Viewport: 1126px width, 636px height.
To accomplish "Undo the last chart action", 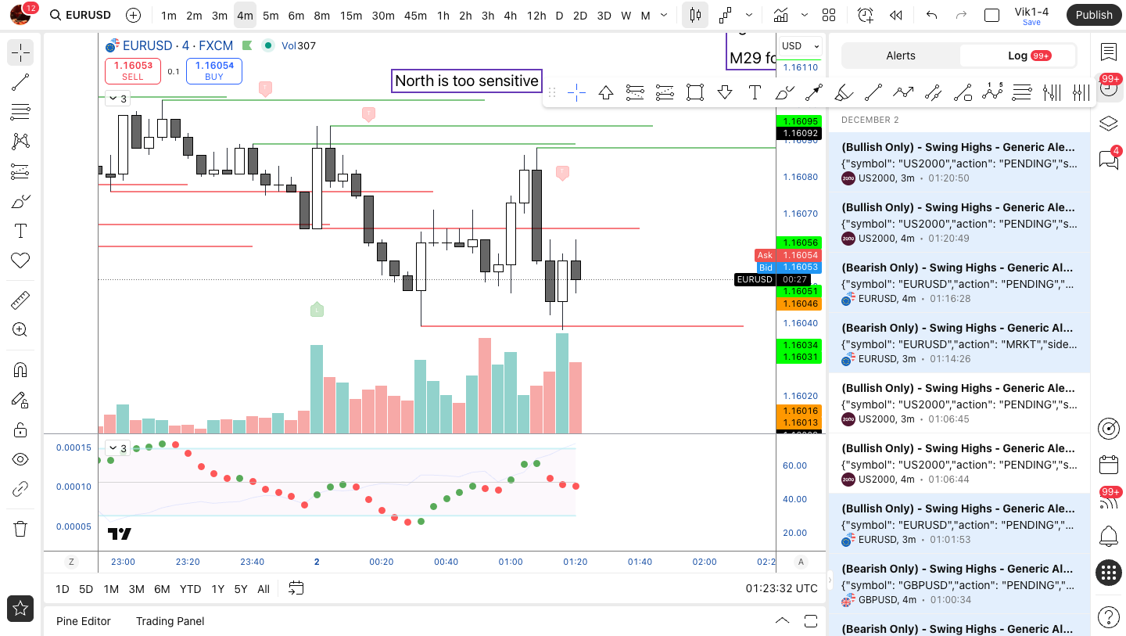I will click(x=931, y=15).
